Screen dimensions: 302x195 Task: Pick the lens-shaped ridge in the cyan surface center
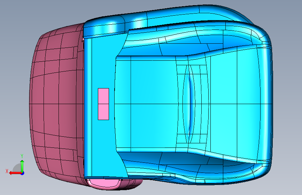(189, 104)
